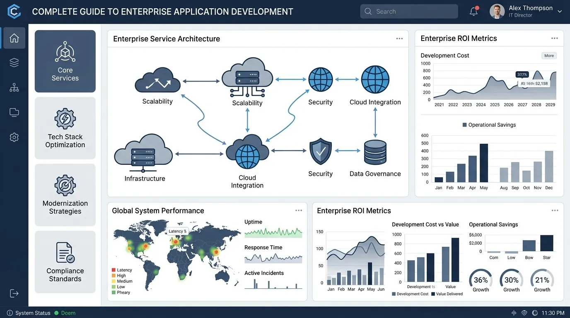Click the IT Director role text
570x318 pixels.
520,15
